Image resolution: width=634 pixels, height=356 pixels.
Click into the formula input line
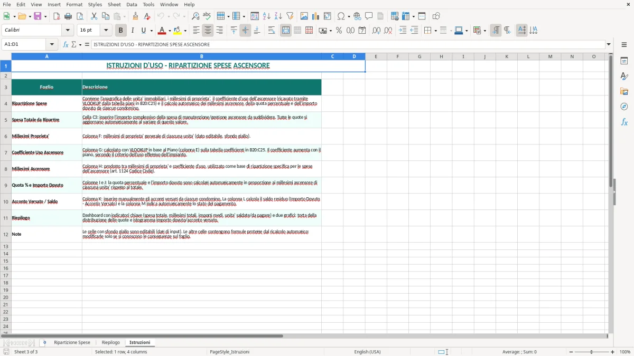click(348, 45)
